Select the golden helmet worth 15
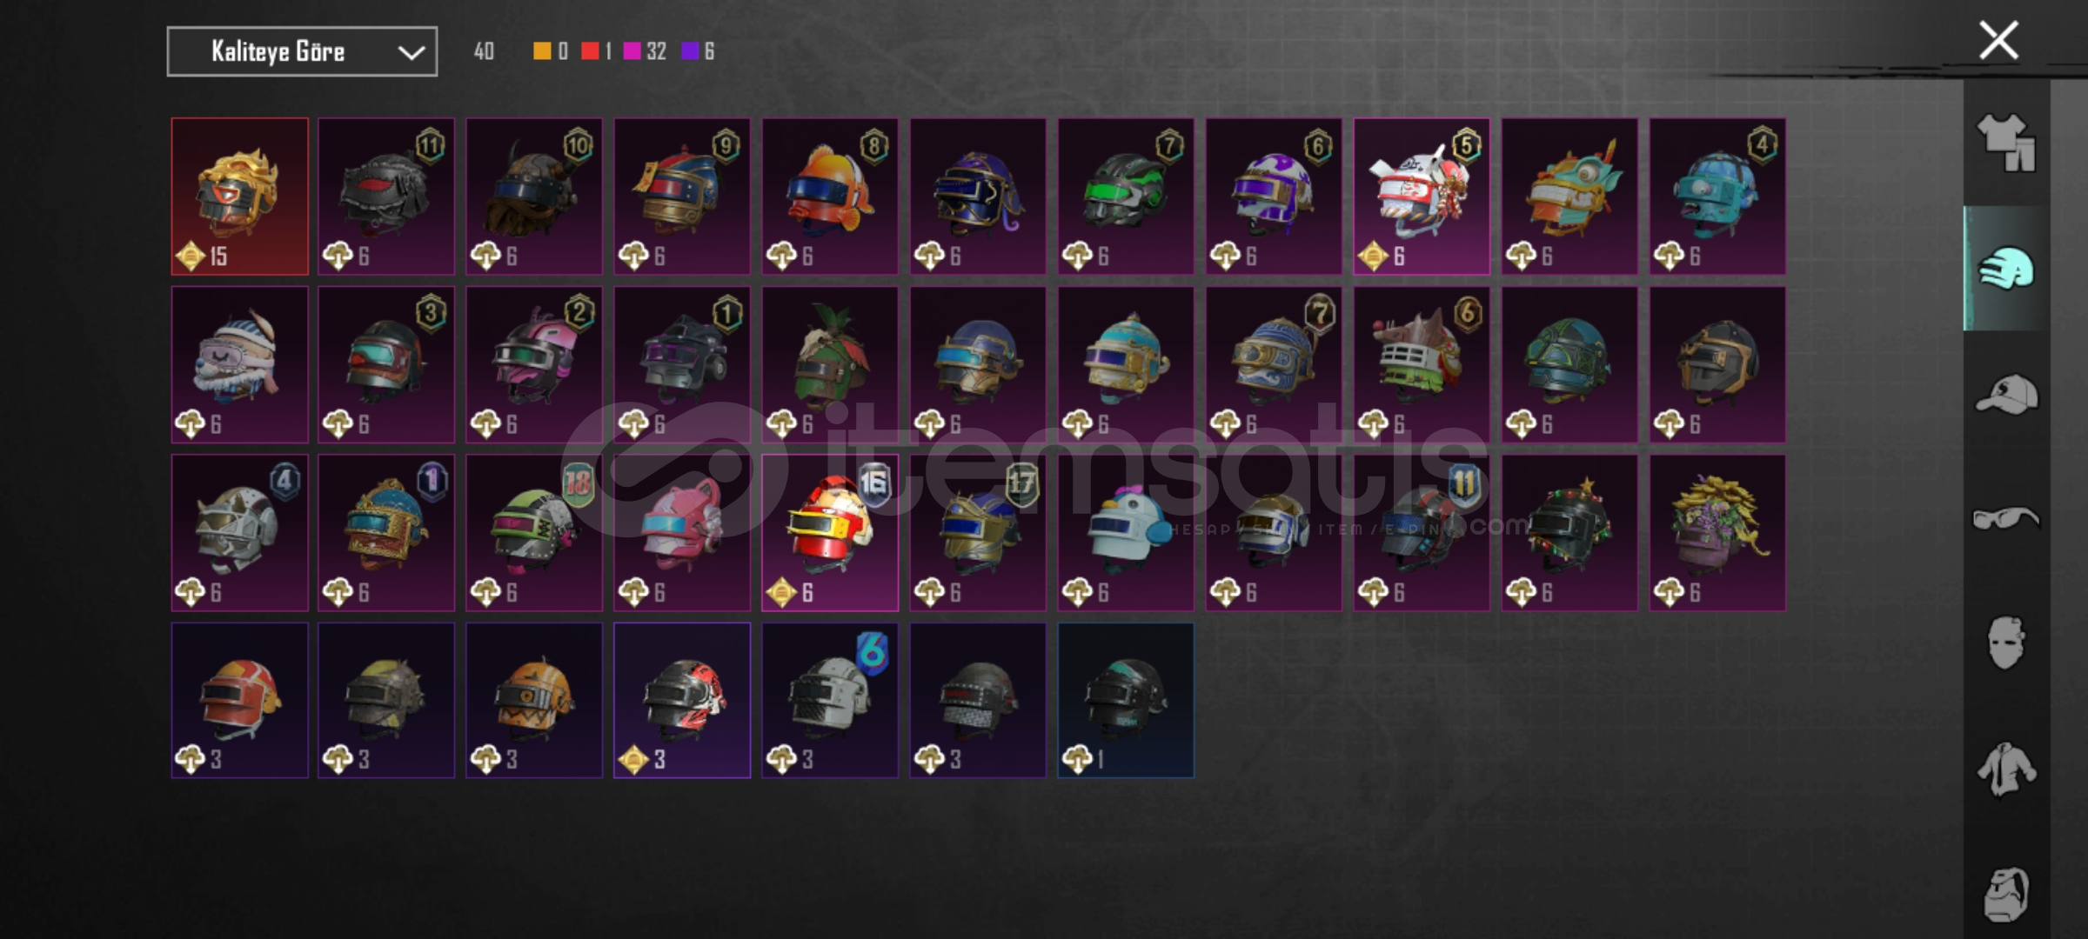The image size is (2088, 939). coord(239,196)
